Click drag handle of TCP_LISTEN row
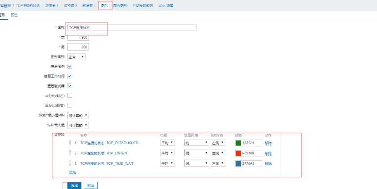Image resolution: width=377 pixels, height=189 pixels. (x=70, y=153)
